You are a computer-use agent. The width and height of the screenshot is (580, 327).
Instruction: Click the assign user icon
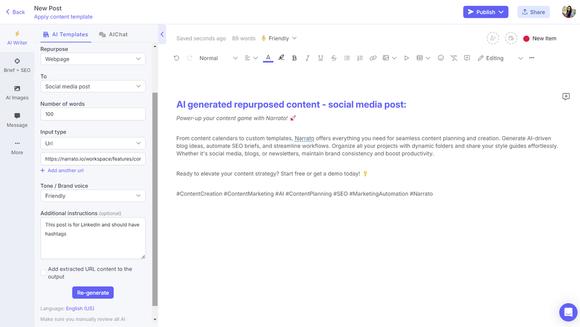[x=492, y=38]
